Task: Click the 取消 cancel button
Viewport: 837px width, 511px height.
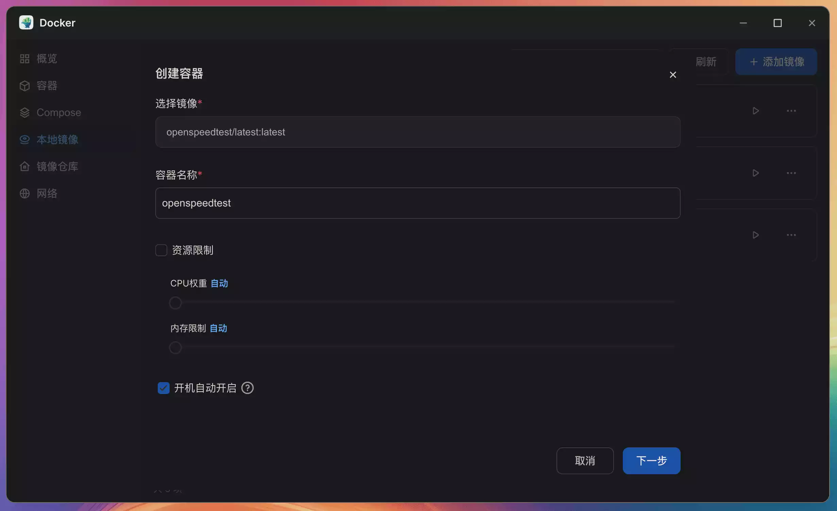Action: point(585,461)
